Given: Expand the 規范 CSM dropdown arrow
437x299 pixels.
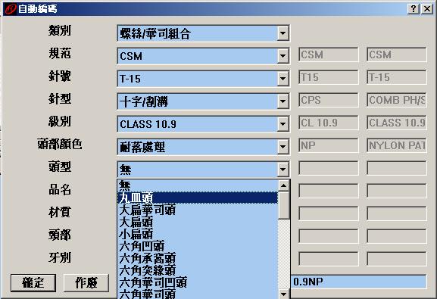Looking at the screenshot, I should tap(282, 56).
